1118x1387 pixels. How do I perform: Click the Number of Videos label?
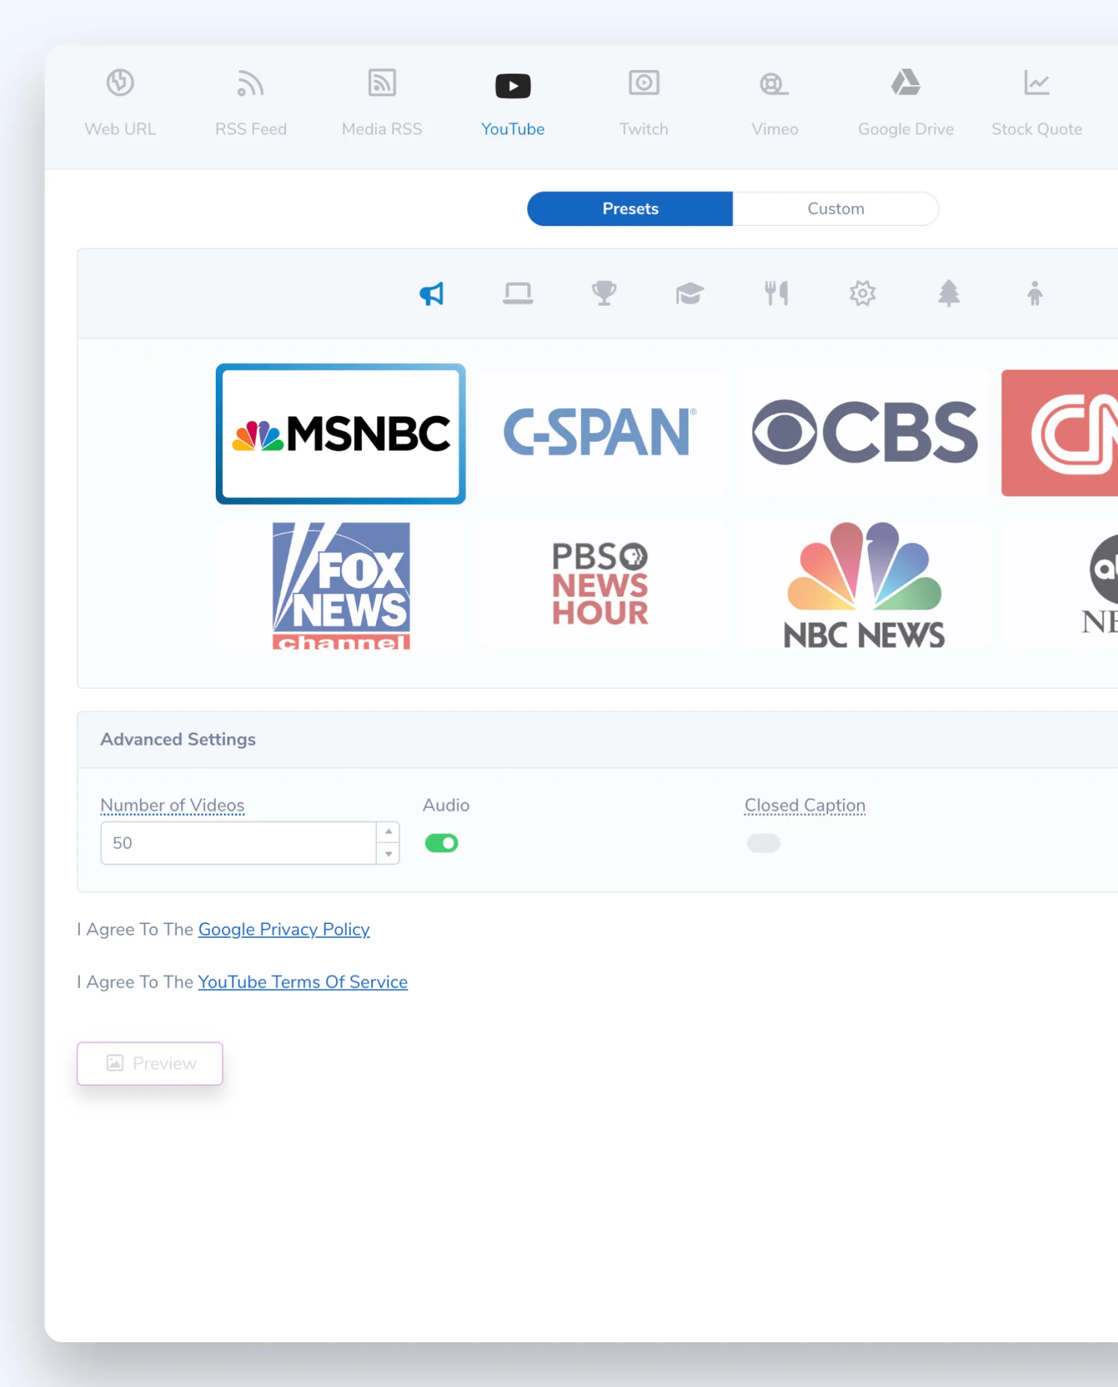click(173, 805)
